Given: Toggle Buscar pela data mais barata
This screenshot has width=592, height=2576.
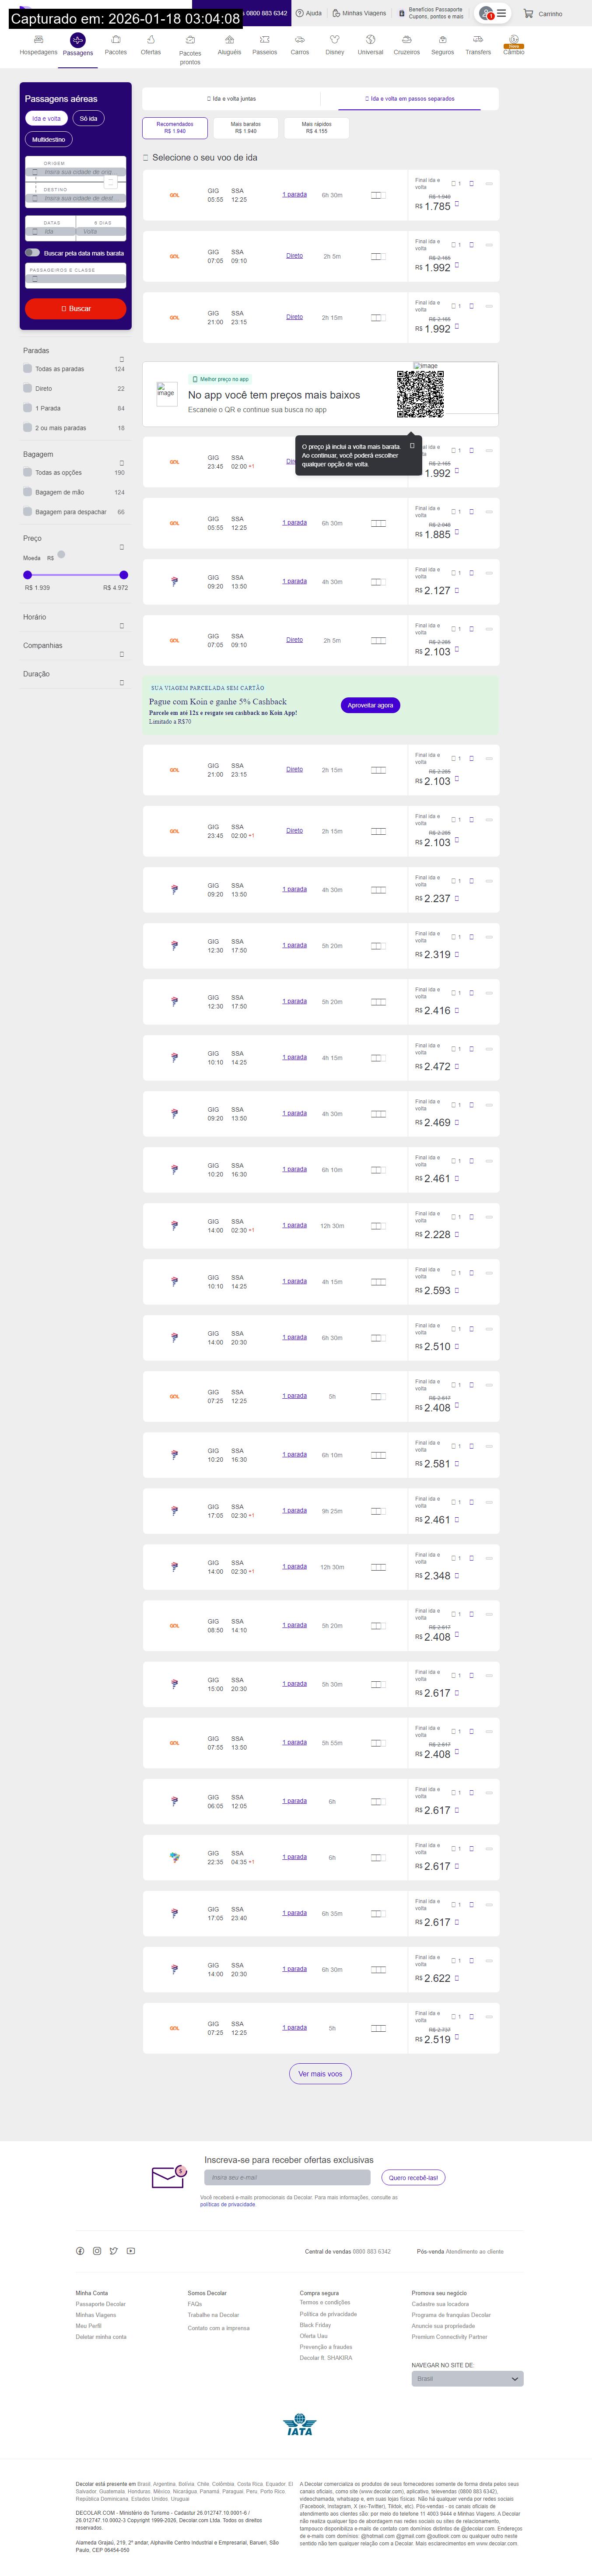Looking at the screenshot, I should click(33, 253).
